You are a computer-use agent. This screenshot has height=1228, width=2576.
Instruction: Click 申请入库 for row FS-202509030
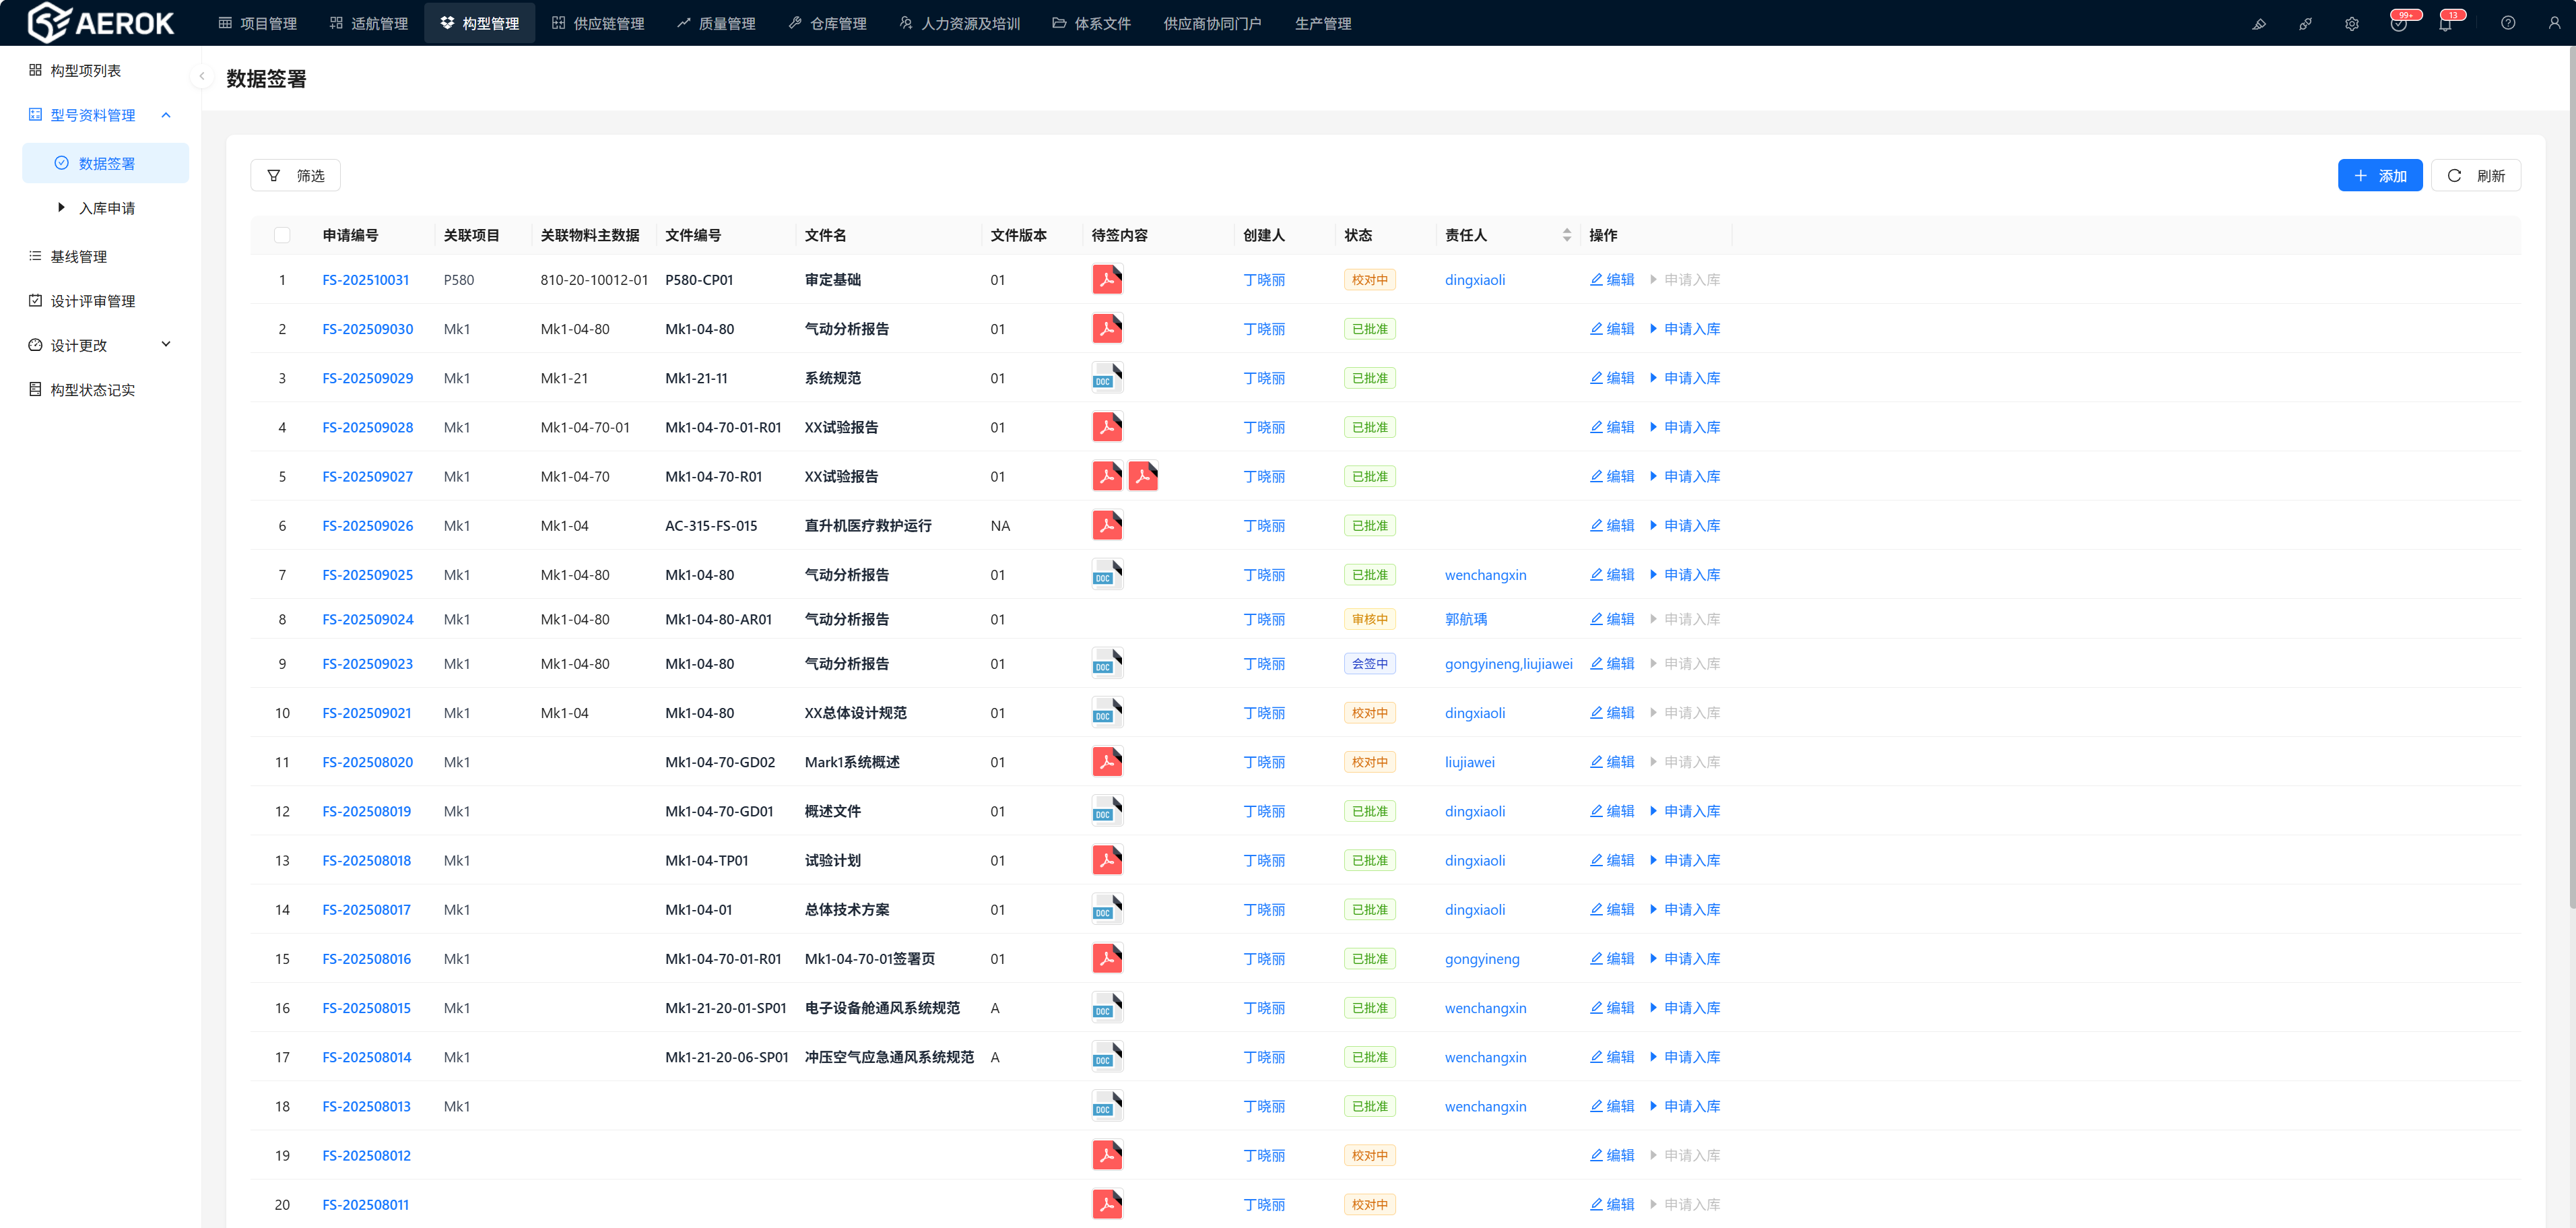(x=1691, y=329)
